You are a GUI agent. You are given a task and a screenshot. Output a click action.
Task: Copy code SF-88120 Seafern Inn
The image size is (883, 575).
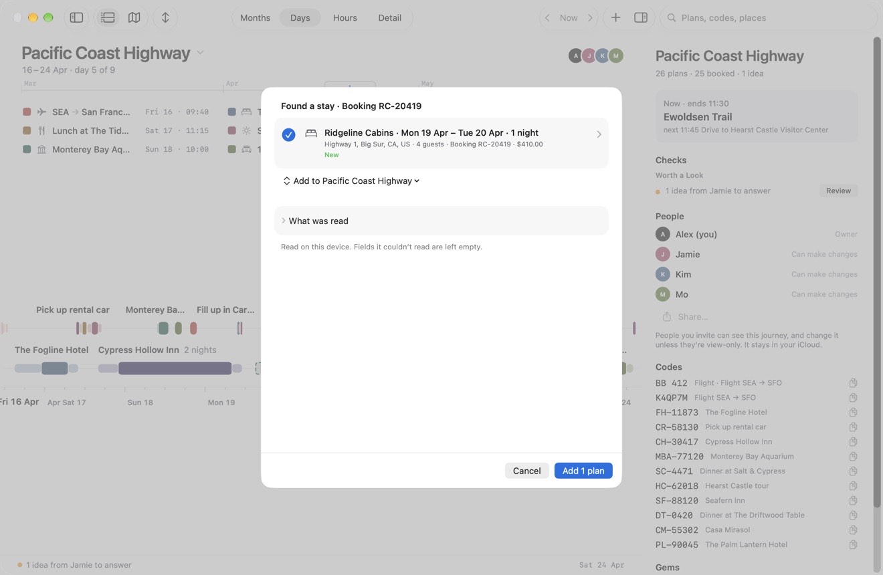[854, 501]
